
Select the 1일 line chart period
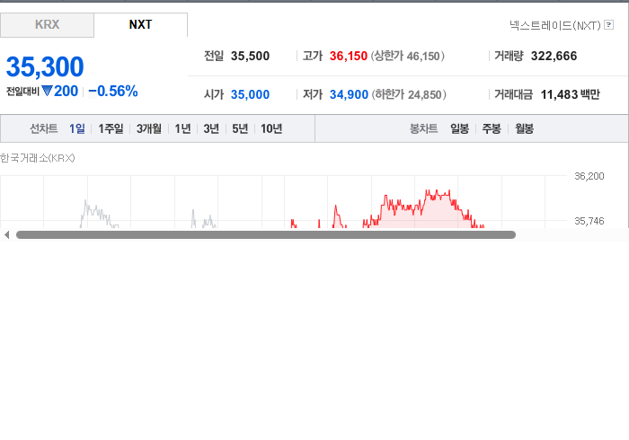[77, 128]
